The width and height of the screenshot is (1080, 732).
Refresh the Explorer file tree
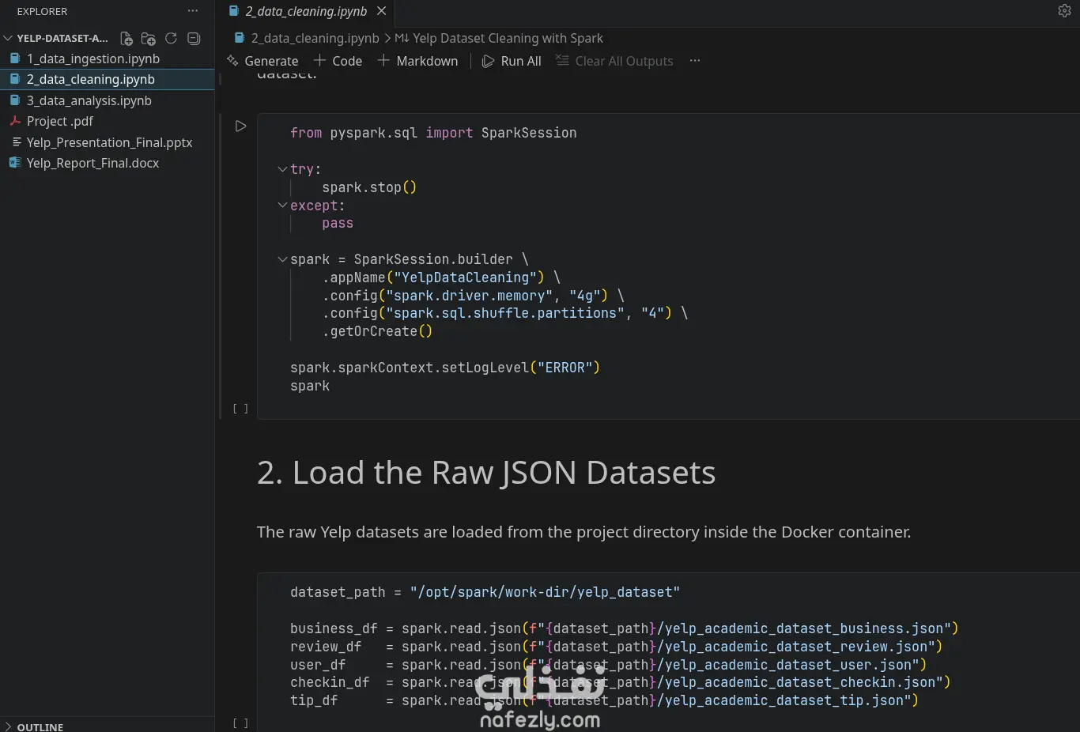(171, 38)
